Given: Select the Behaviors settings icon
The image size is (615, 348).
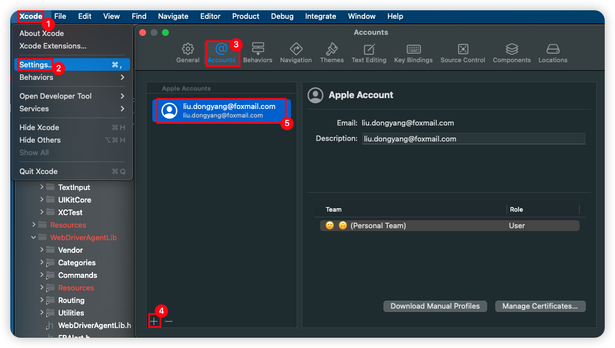Looking at the screenshot, I should point(257,53).
